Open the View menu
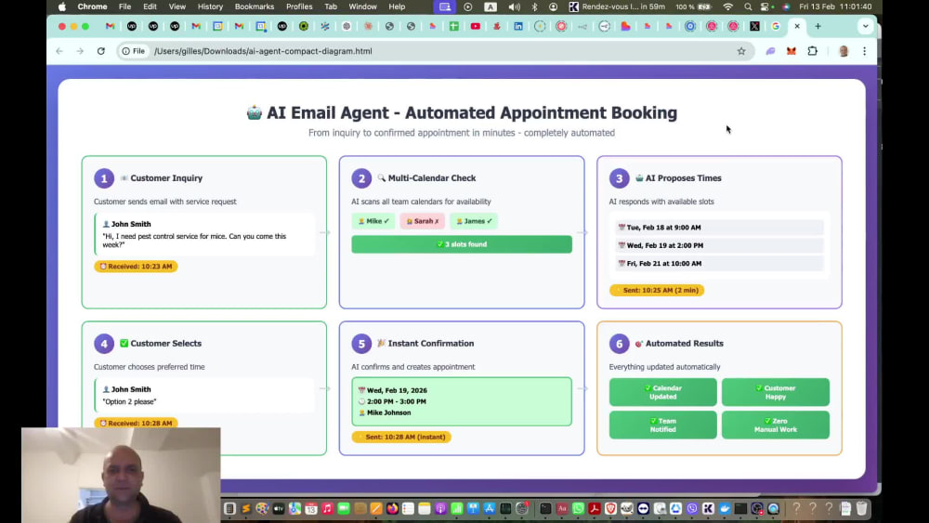Viewport: 929px width, 523px height. coord(177,7)
